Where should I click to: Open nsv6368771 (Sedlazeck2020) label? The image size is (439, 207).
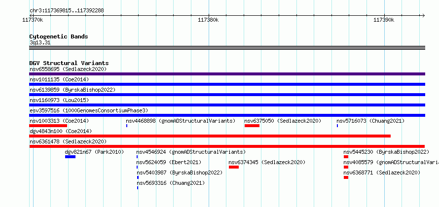point(382,172)
